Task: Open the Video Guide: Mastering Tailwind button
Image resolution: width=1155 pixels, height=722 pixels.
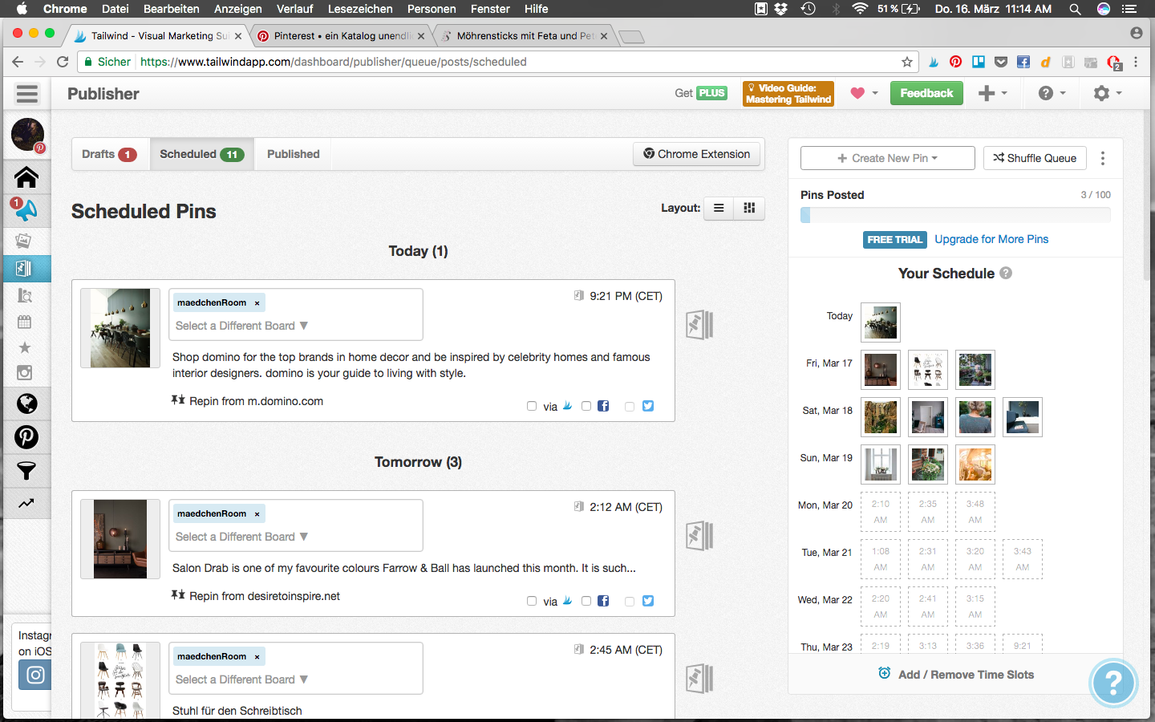Action: coord(788,94)
